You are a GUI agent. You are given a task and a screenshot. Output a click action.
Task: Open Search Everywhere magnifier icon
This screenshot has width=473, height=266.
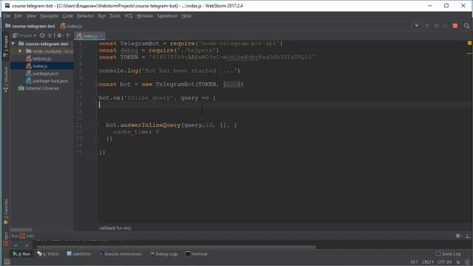pos(466,26)
